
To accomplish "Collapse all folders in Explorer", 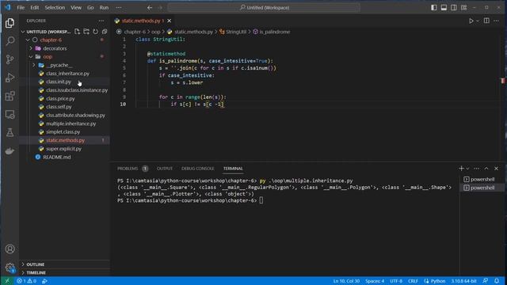I will [105, 32].
